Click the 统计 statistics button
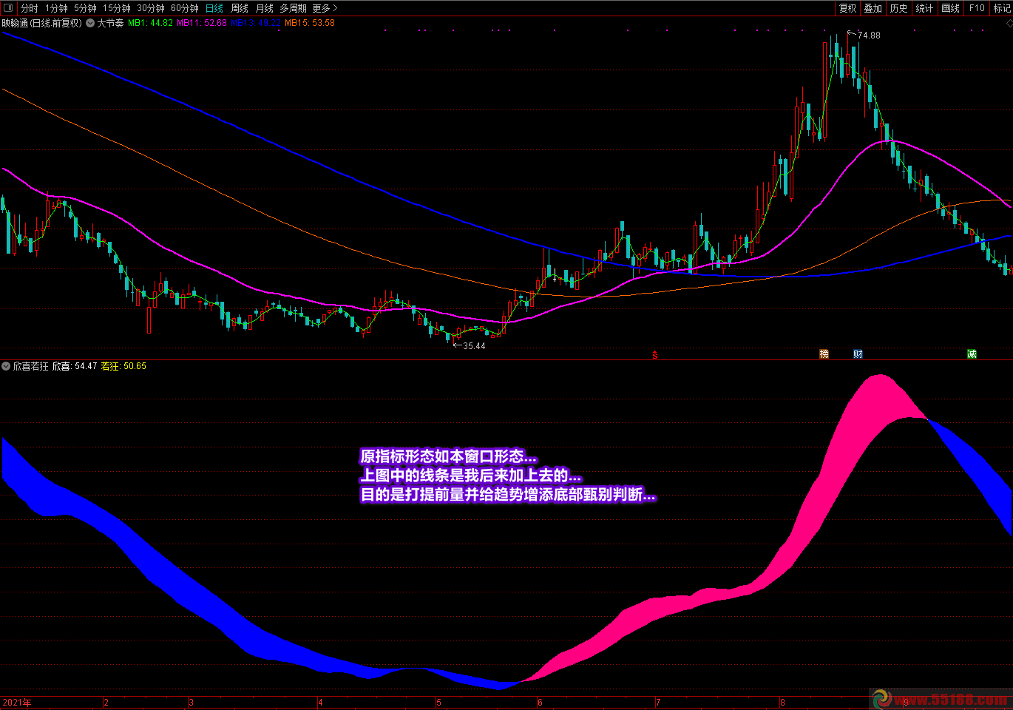The height and width of the screenshot is (710, 1013). coord(924,8)
